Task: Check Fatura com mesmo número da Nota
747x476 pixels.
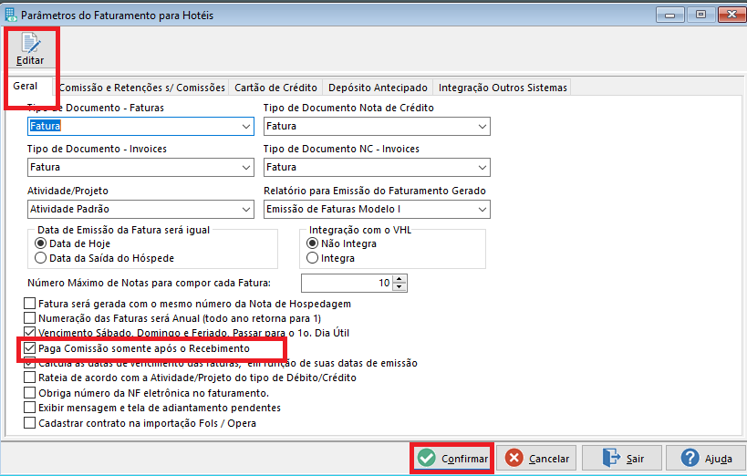Action: click(29, 304)
